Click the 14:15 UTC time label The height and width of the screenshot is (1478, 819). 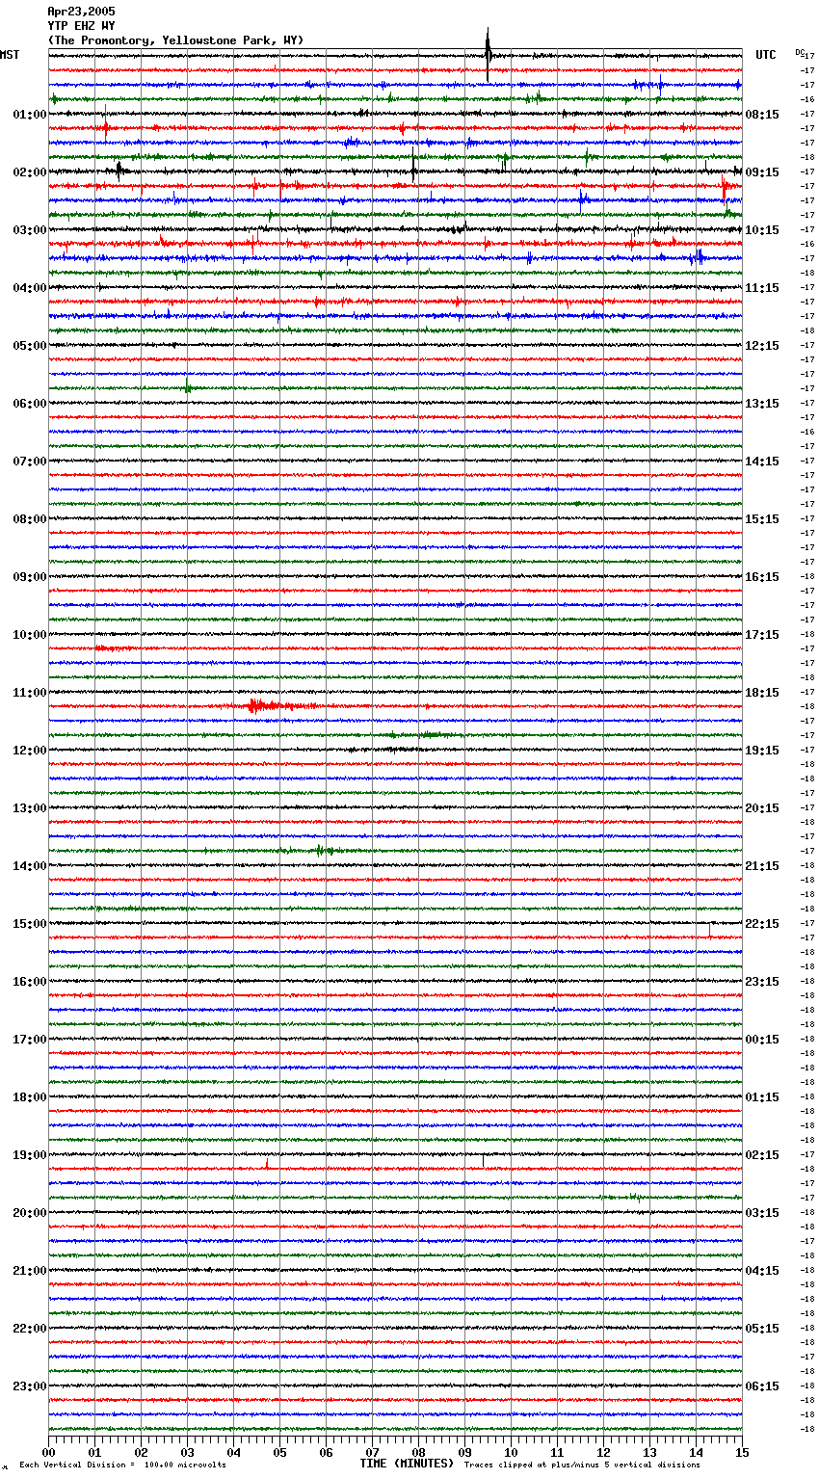click(x=762, y=462)
